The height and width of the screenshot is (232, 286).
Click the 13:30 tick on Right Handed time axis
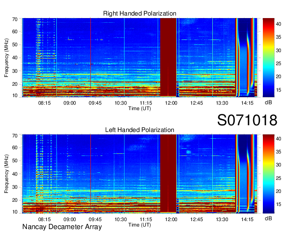(222, 103)
